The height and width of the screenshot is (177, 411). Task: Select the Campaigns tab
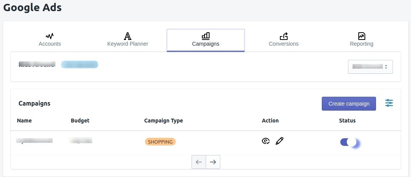click(205, 40)
